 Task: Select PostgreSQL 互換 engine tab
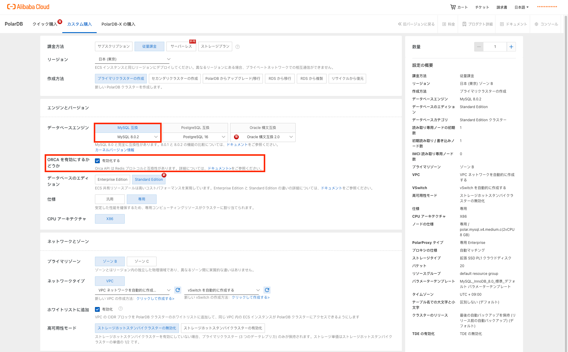click(x=195, y=128)
